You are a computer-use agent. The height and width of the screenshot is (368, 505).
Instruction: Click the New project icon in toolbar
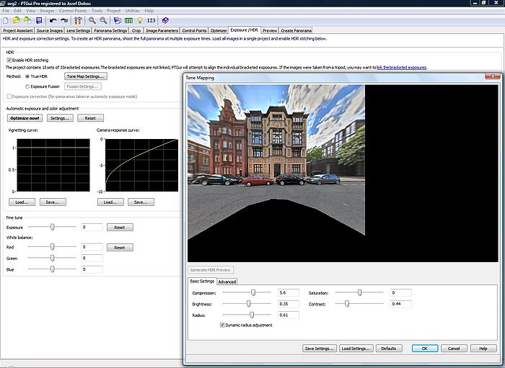point(6,21)
